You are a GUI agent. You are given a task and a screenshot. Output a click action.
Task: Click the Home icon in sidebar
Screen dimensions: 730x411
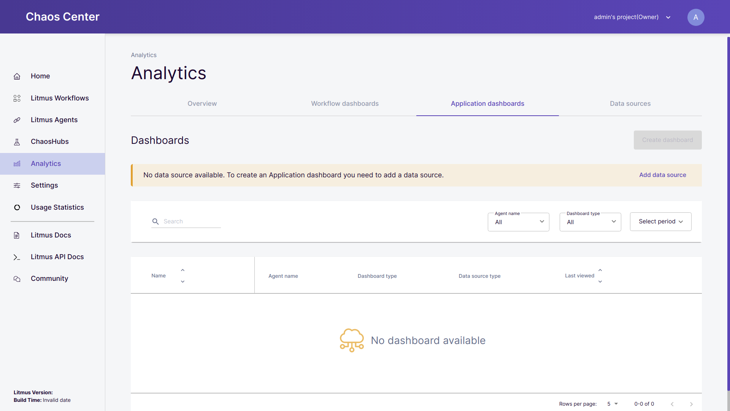(17, 76)
